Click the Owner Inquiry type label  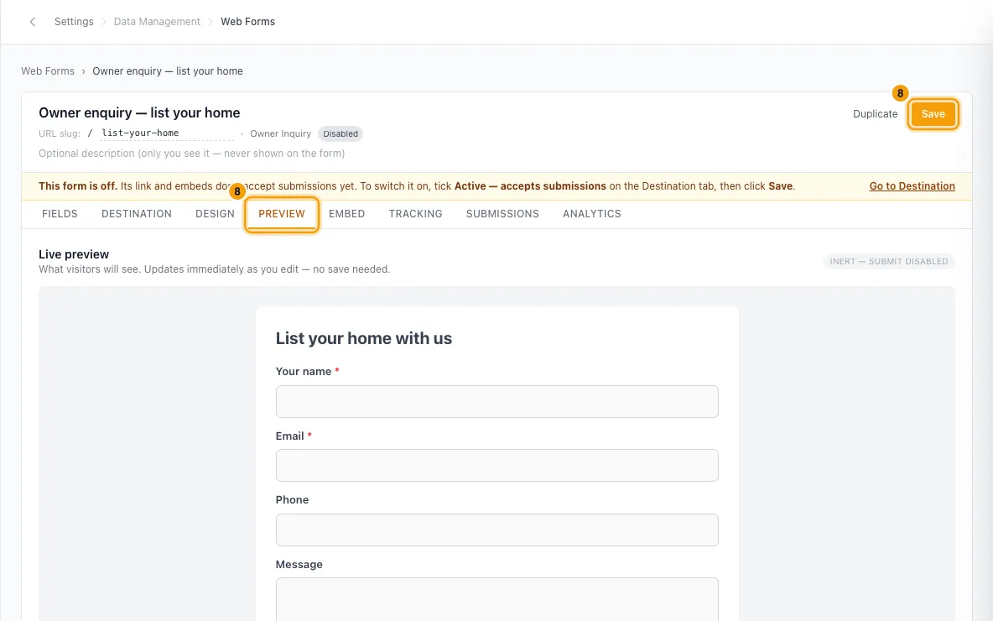click(281, 133)
